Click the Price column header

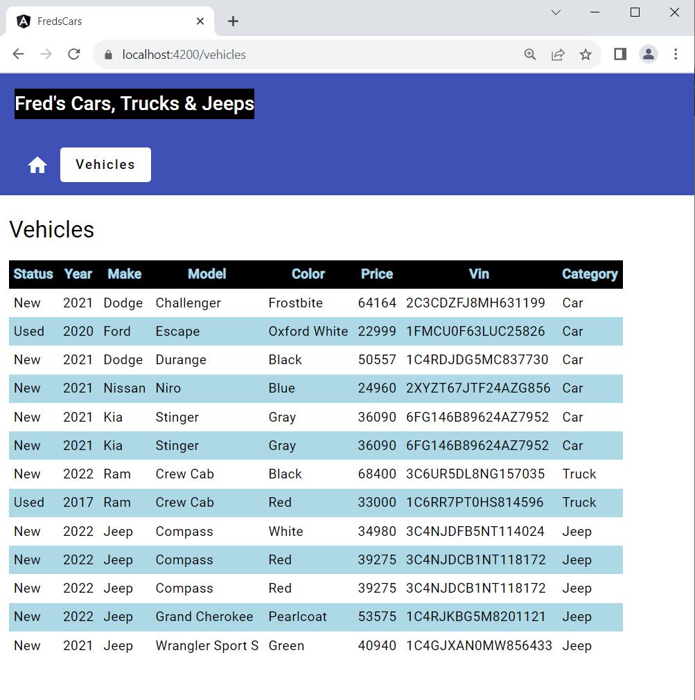[376, 274]
